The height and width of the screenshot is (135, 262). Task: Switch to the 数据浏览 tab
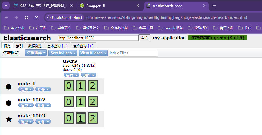[x=35, y=46]
